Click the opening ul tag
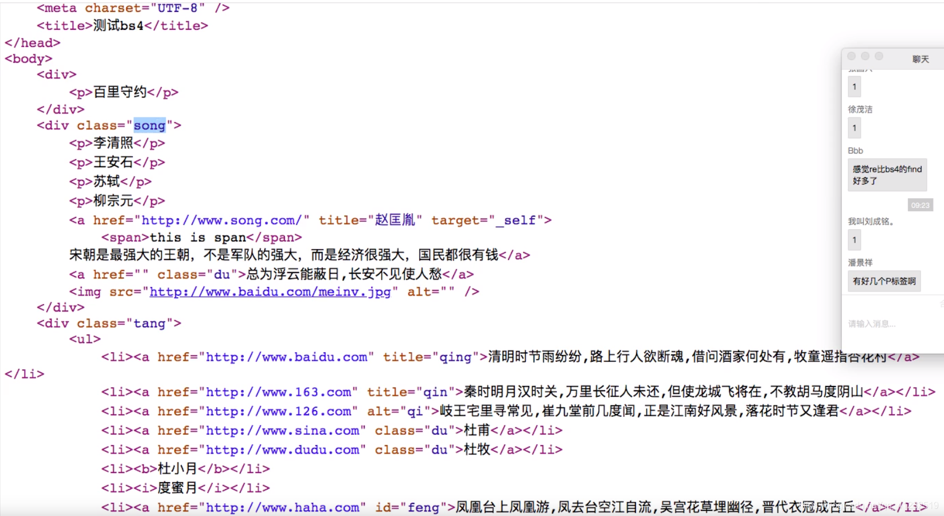 pos(85,340)
